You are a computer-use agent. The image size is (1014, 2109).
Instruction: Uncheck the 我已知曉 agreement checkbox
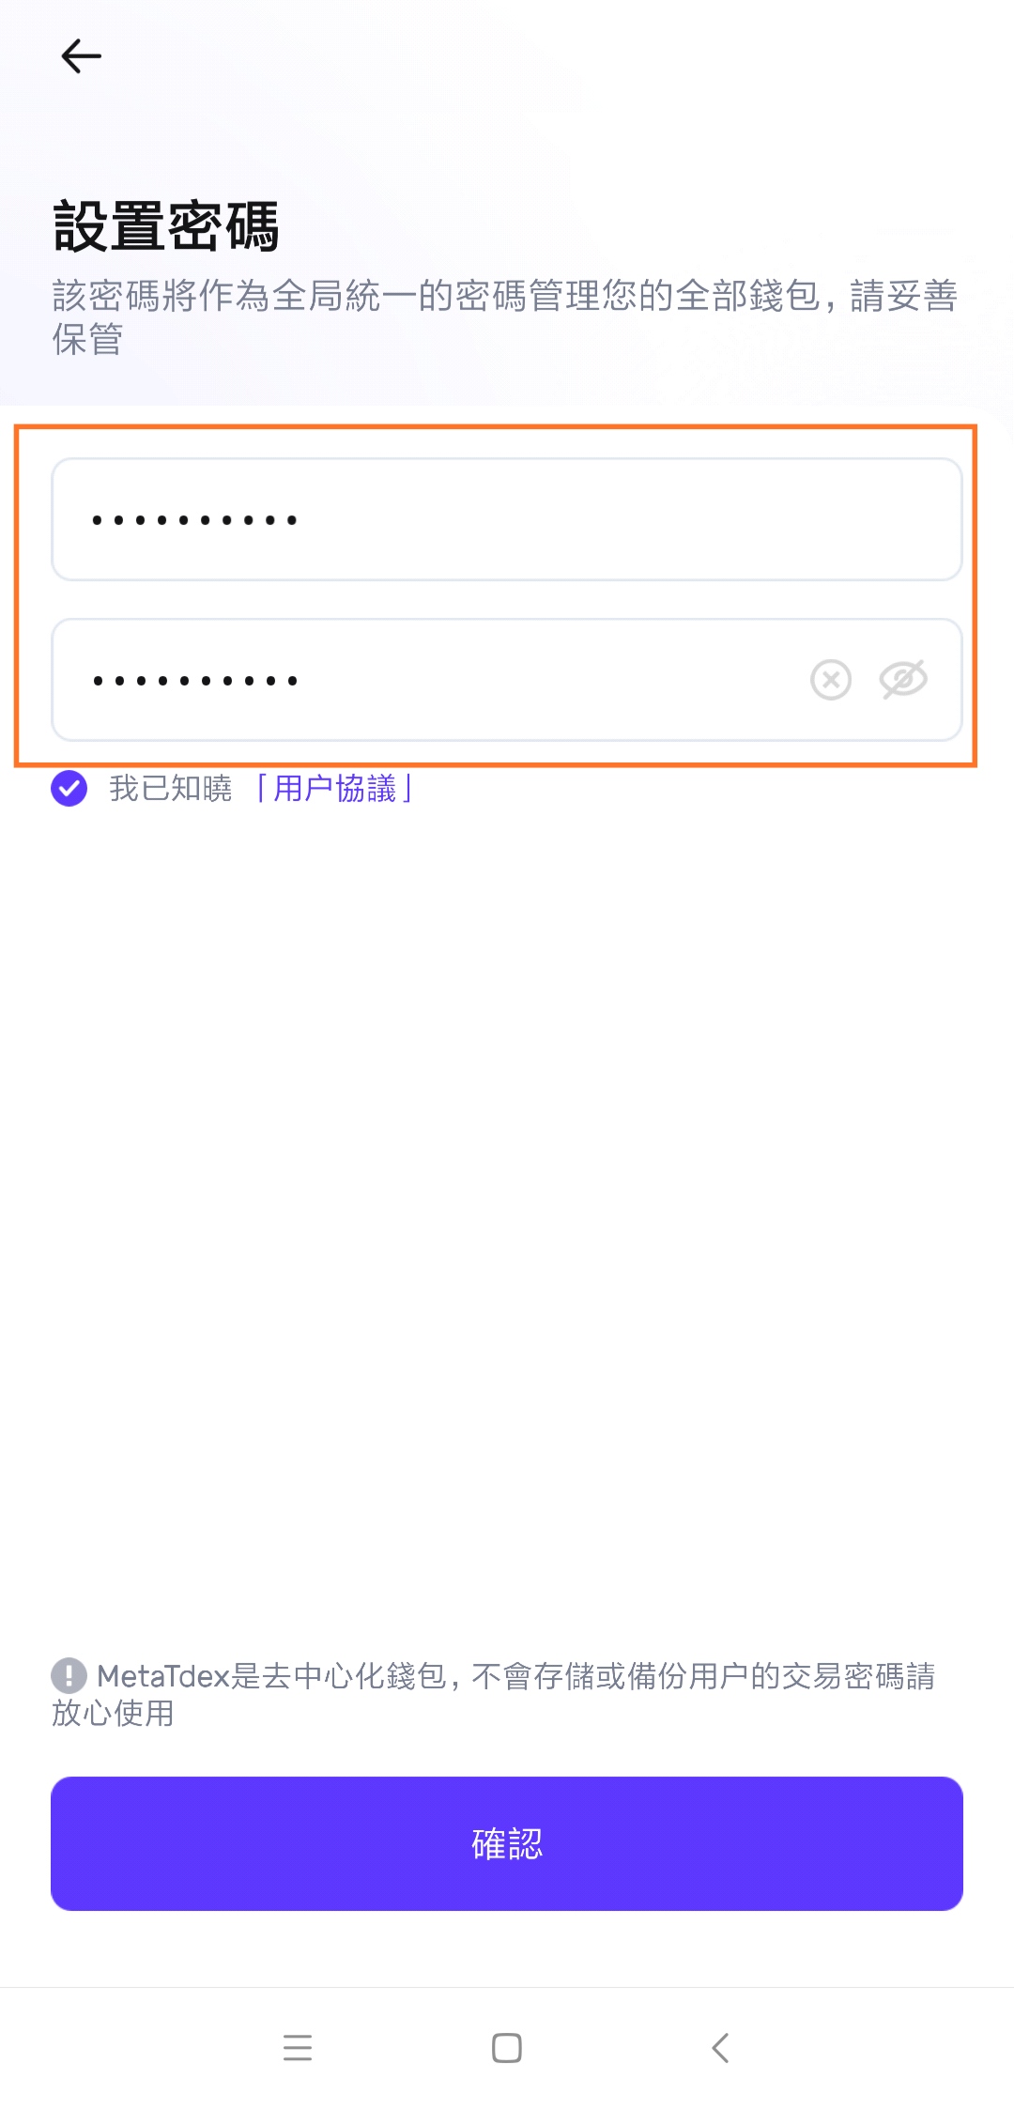69,789
